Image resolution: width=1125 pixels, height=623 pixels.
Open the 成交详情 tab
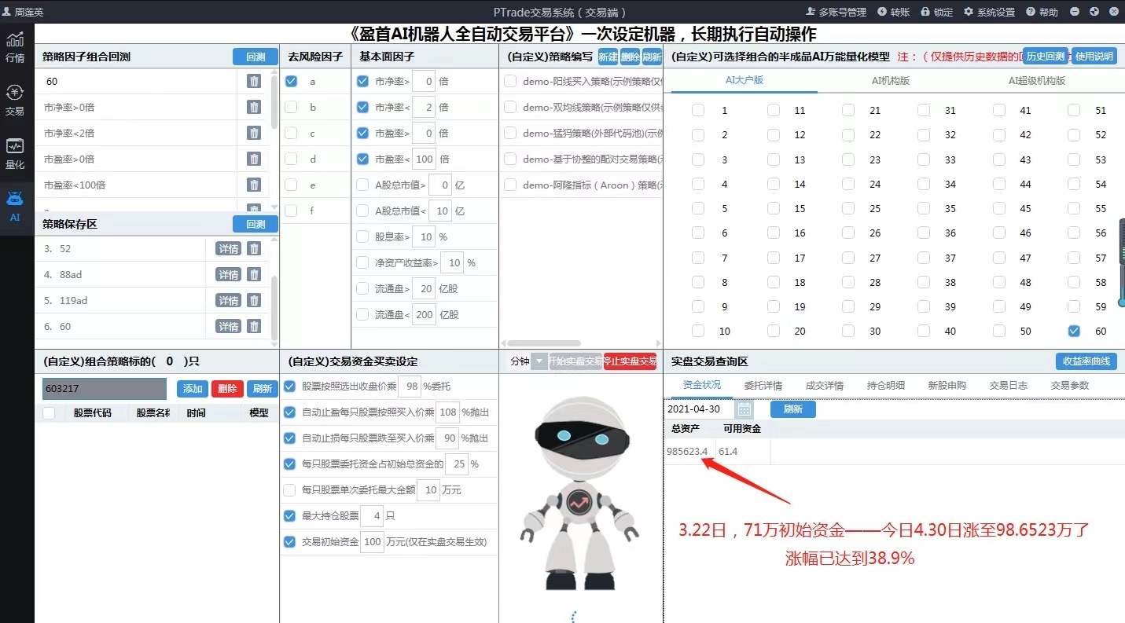pos(824,386)
